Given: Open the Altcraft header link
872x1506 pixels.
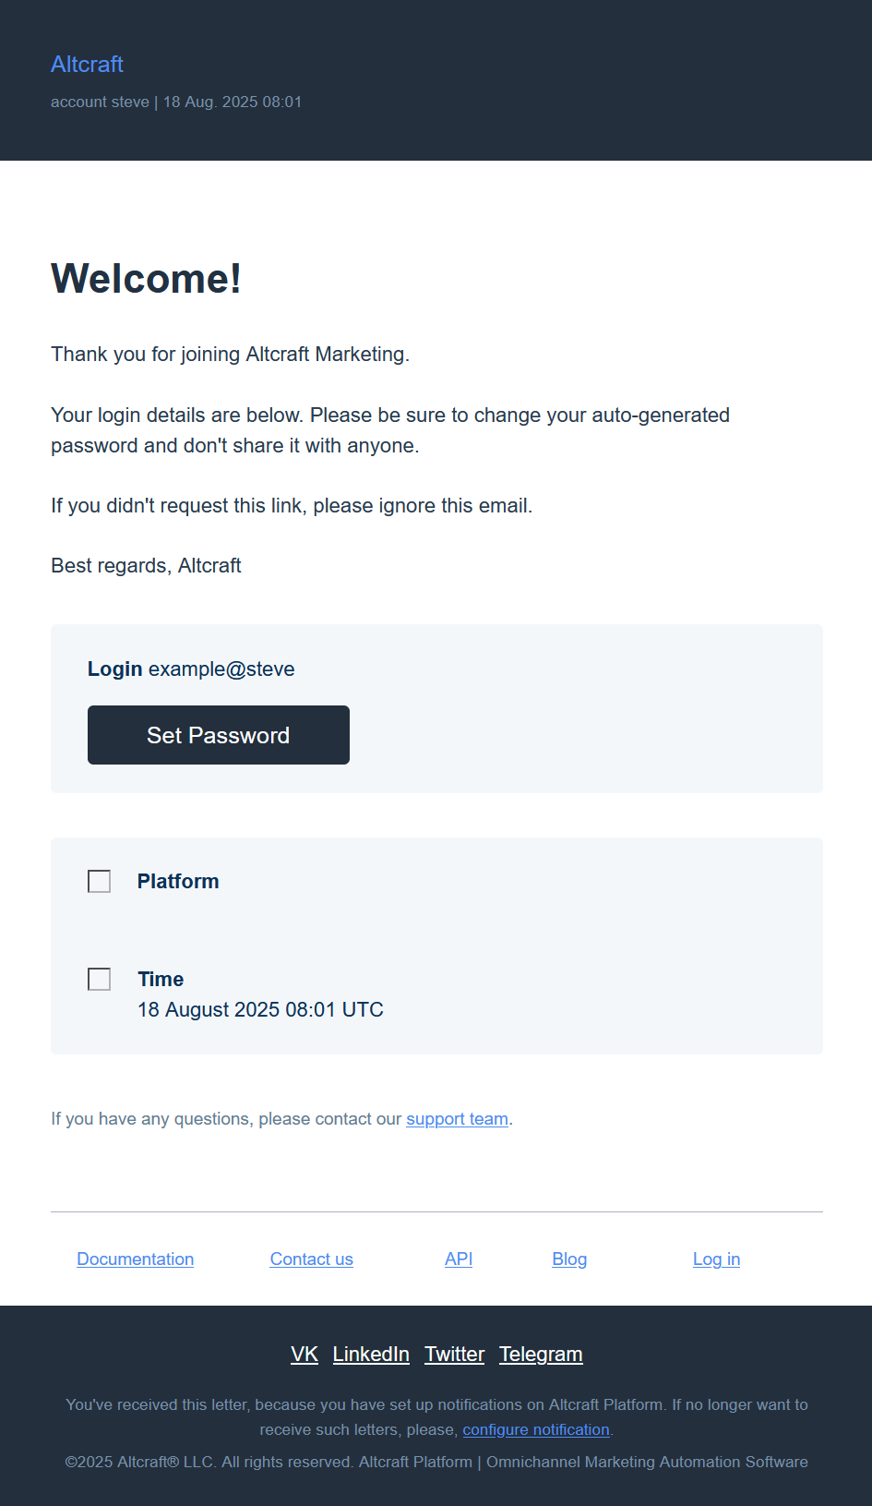Looking at the screenshot, I should click(87, 64).
